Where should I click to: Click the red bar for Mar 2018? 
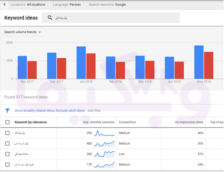pos(150,70)
